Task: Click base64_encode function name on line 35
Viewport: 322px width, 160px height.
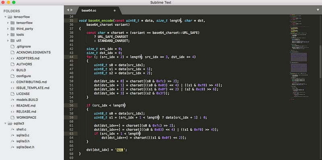Action: 100,21
